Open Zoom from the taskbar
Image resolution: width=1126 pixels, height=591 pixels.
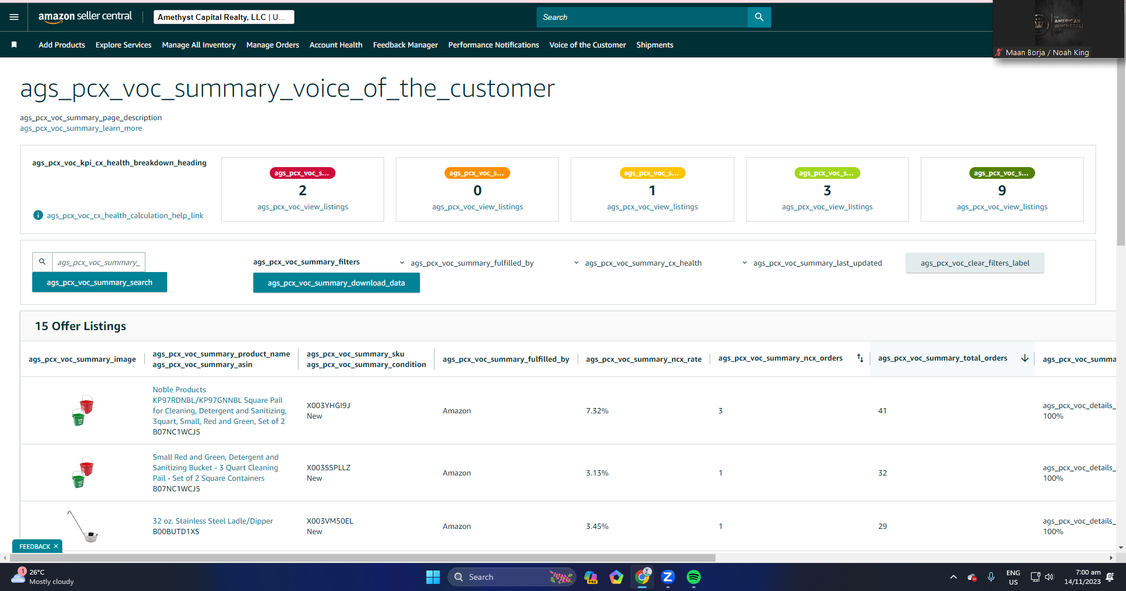coord(668,577)
